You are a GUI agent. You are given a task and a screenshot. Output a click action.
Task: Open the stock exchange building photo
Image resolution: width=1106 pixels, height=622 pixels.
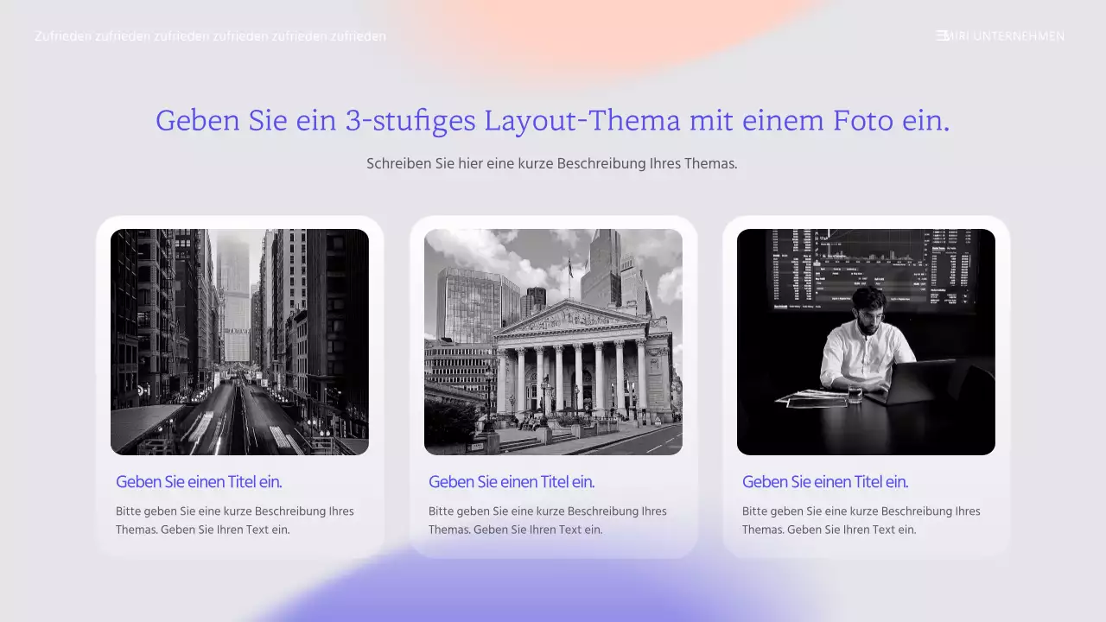point(553,341)
